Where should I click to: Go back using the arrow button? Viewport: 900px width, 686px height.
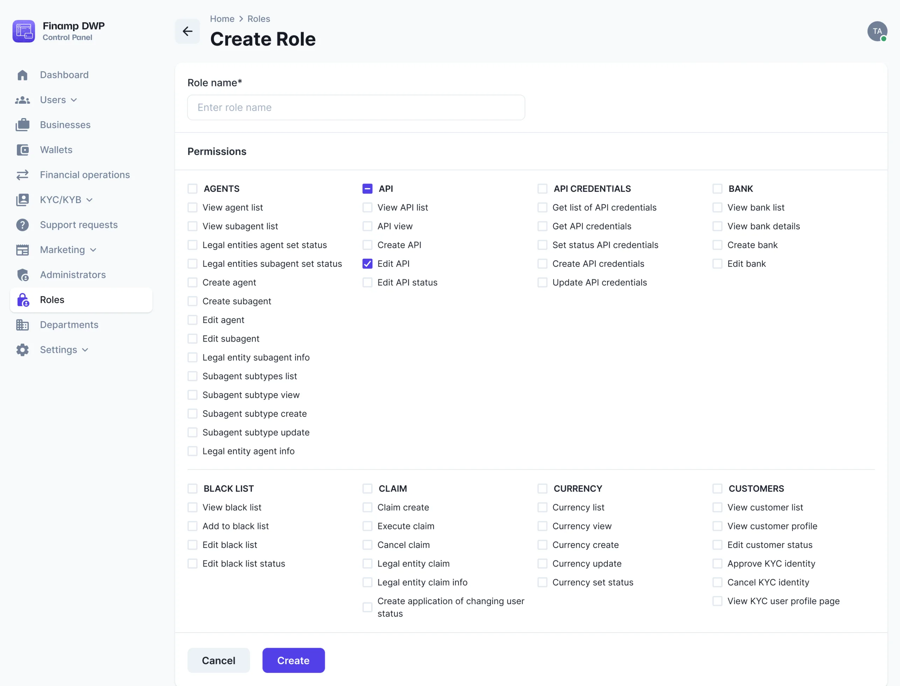tap(187, 31)
